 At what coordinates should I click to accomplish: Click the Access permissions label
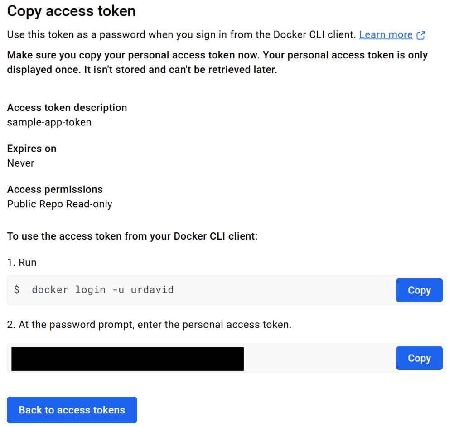55,189
